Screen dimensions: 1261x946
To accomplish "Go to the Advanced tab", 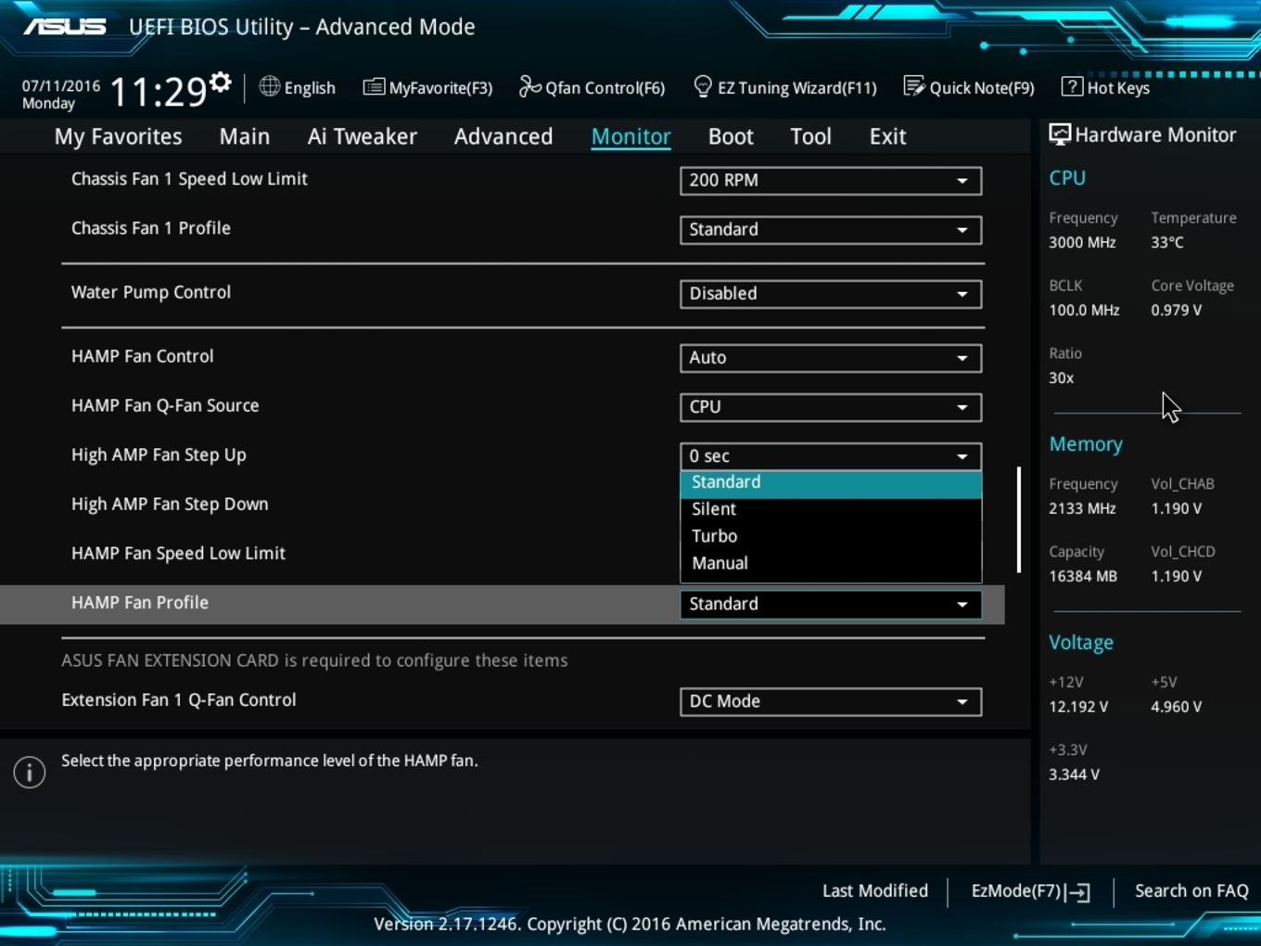I will [503, 136].
